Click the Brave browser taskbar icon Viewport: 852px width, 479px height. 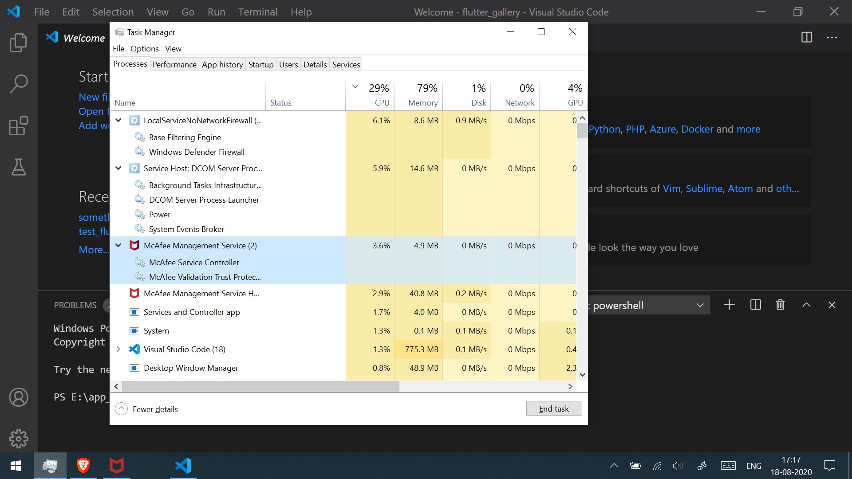click(83, 465)
